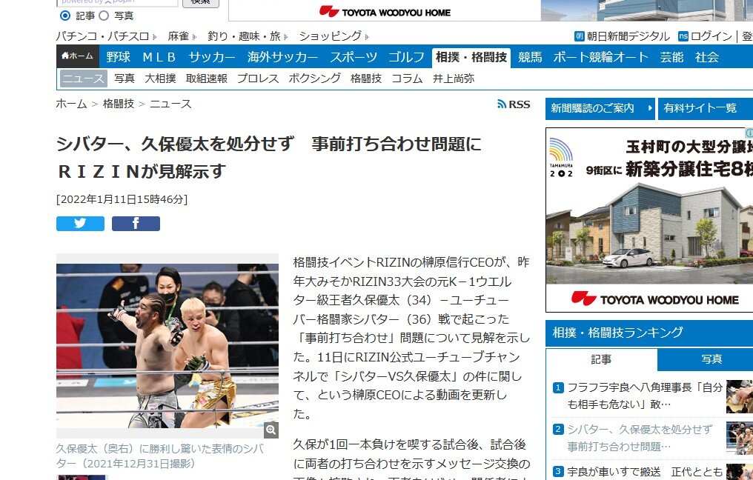Open 新聞購読のご案内 dropdown button
The width and height of the screenshot is (753, 480).
click(x=600, y=108)
